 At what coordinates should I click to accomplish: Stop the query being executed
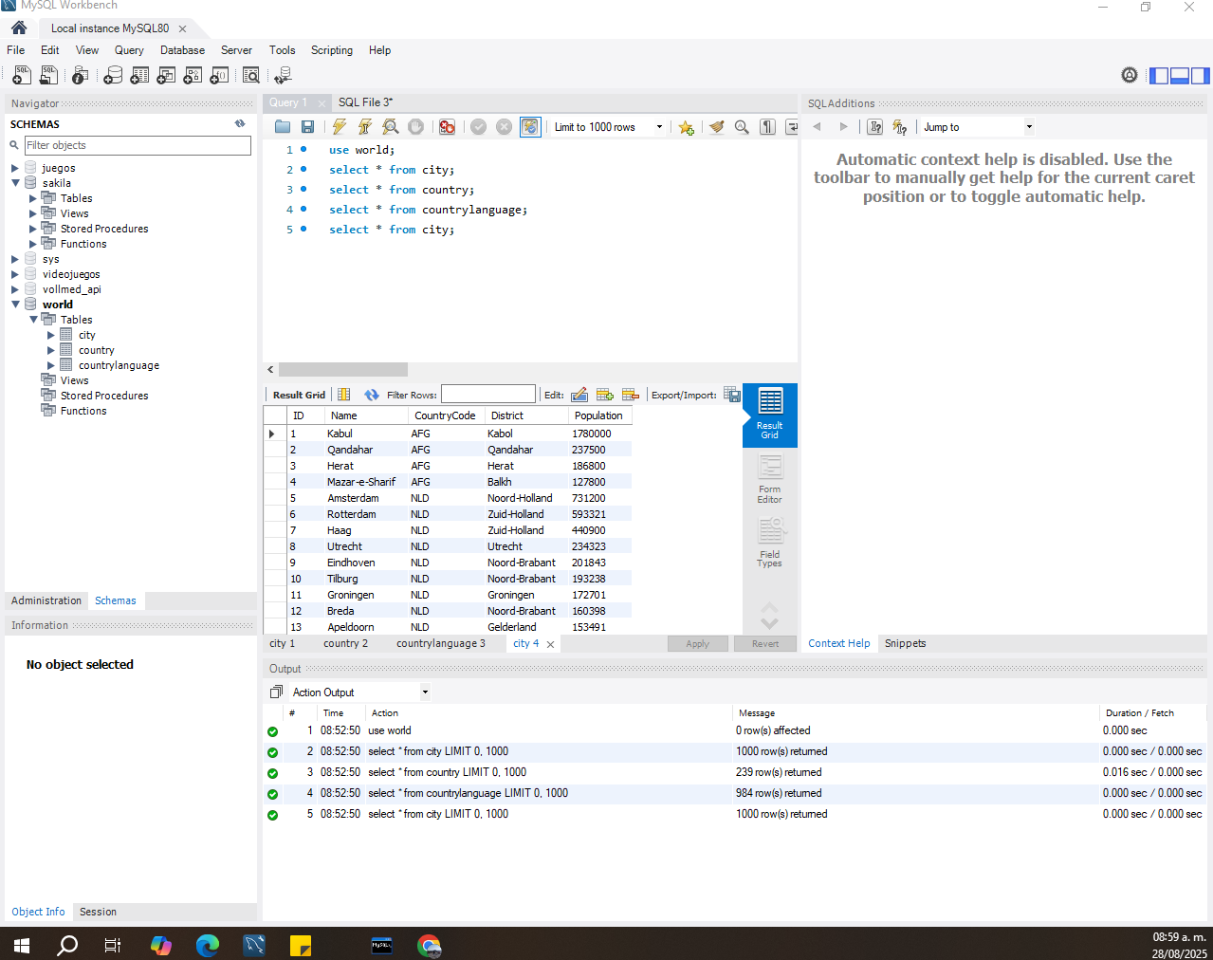(x=415, y=127)
